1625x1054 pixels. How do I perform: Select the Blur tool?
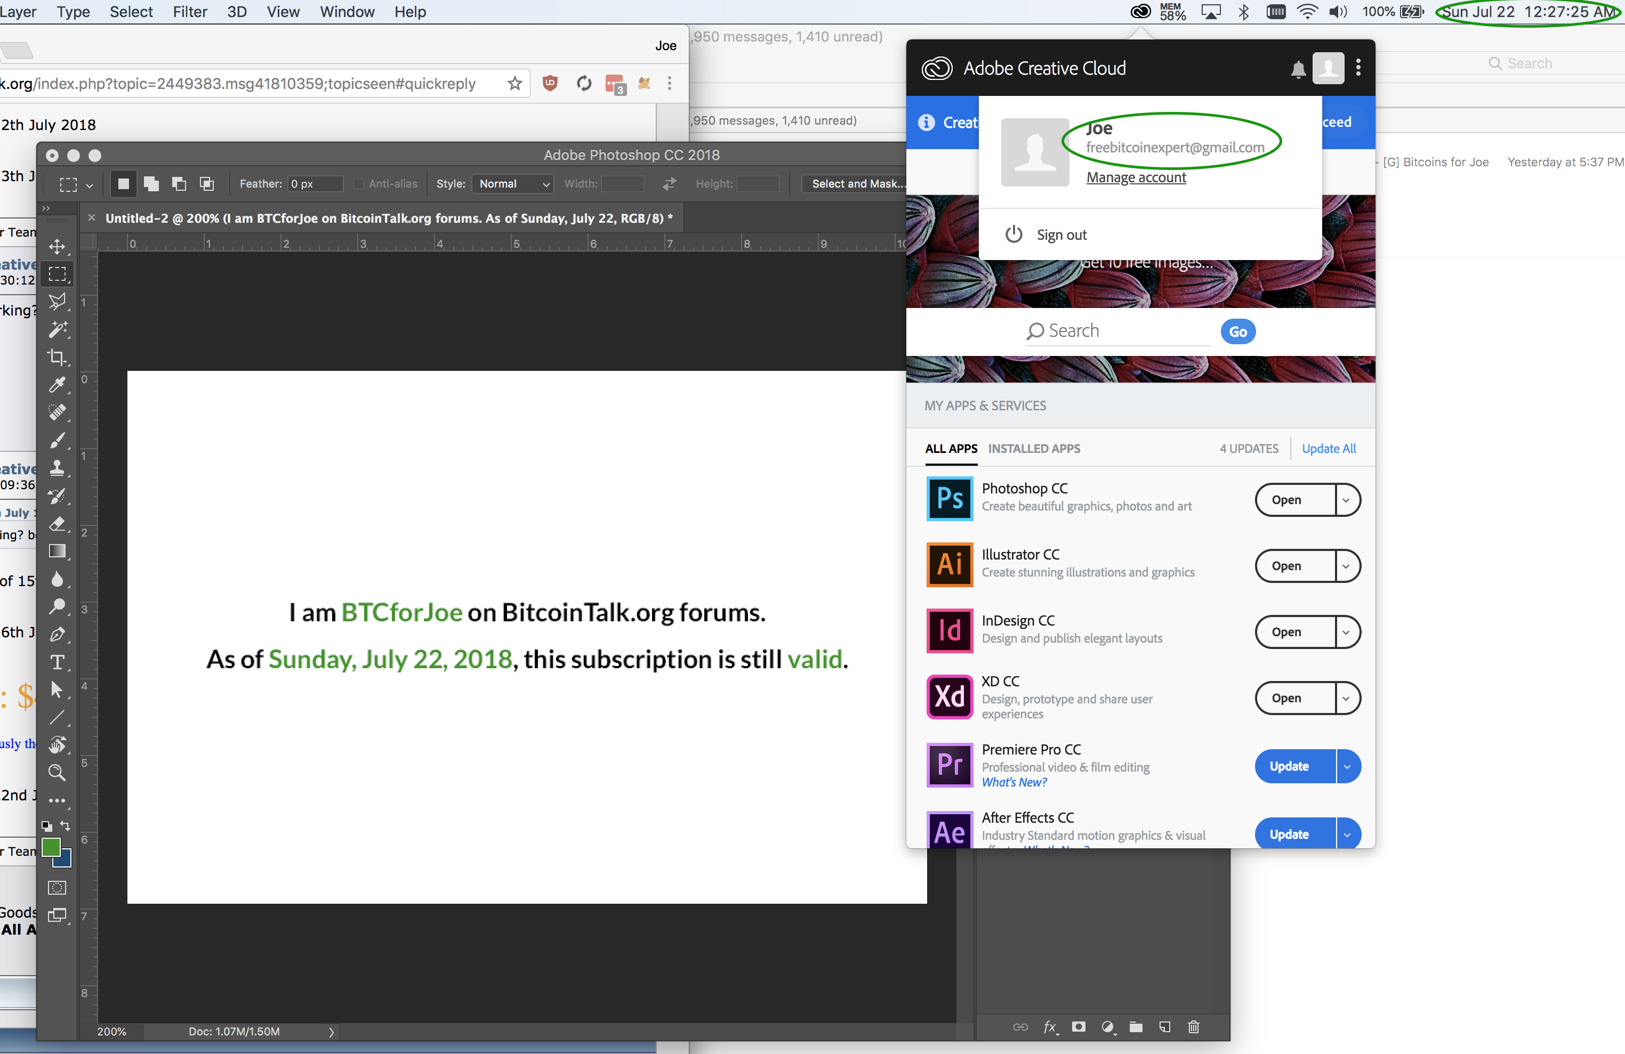click(x=58, y=579)
